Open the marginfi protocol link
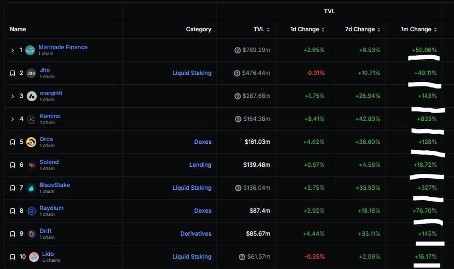Screen dimensions: 454x269 pyautogui.click(x=51, y=93)
